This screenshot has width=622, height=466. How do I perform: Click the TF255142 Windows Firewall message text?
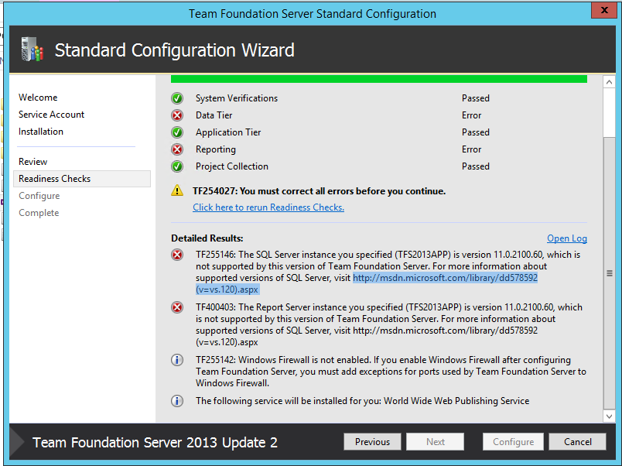[391, 372]
